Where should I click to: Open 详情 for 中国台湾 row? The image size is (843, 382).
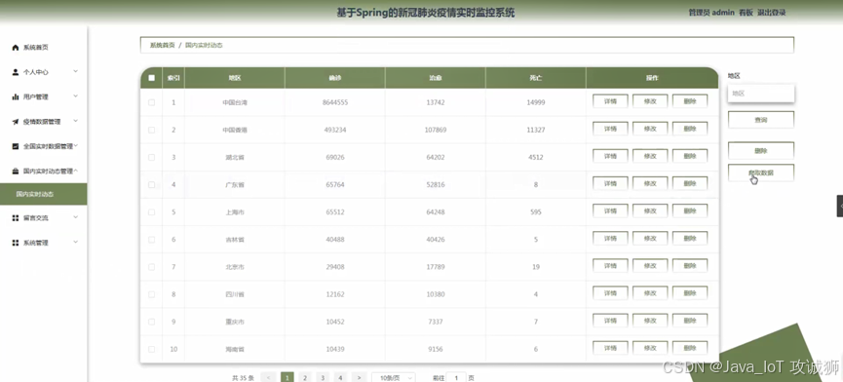coord(610,101)
